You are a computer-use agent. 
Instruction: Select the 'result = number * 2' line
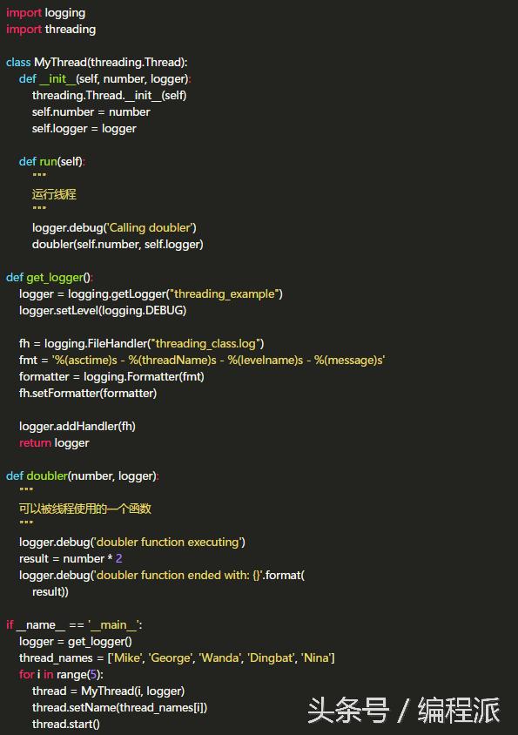[x=71, y=558]
